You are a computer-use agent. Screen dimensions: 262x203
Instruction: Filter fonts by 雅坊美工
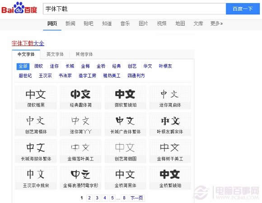click(x=112, y=76)
